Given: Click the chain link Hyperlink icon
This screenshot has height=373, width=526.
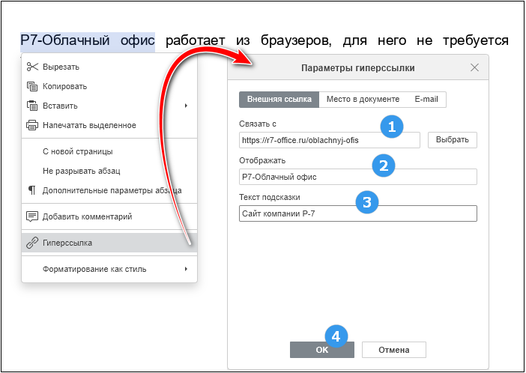Looking at the screenshot, I should tap(32, 243).
